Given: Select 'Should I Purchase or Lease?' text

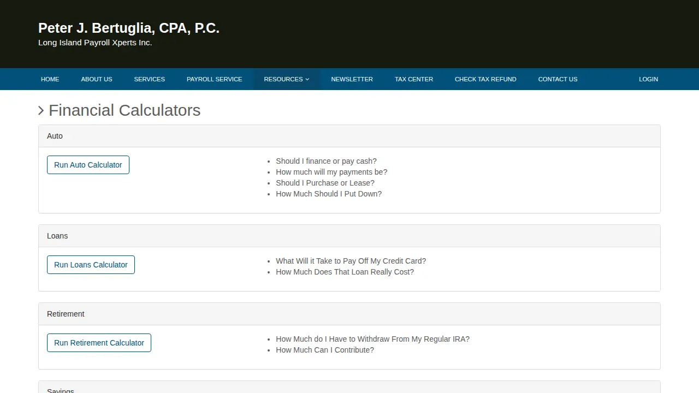Looking at the screenshot, I should (x=325, y=183).
